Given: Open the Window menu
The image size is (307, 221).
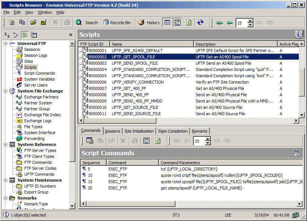Looking at the screenshot, I should 45,12.
